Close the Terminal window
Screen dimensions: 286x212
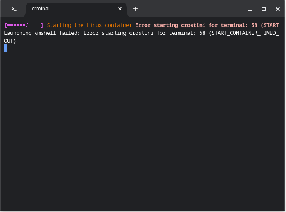[277, 9]
